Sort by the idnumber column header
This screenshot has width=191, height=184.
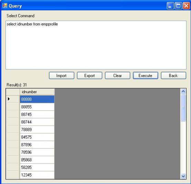tap(37, 92)
